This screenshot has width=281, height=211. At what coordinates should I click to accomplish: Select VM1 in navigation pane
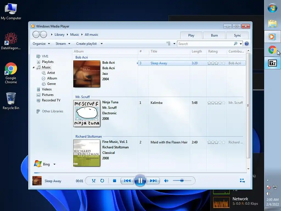click(x=42, y=56)
